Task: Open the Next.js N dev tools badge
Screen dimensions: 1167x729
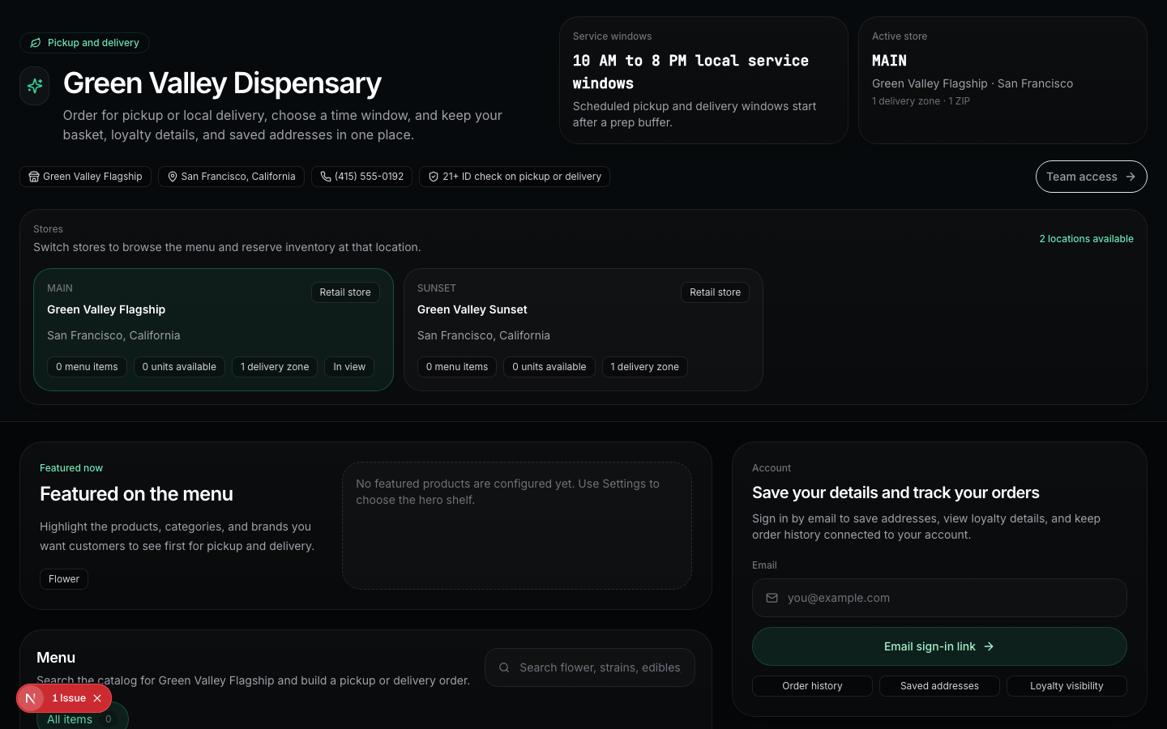Action: click(31, 698)
